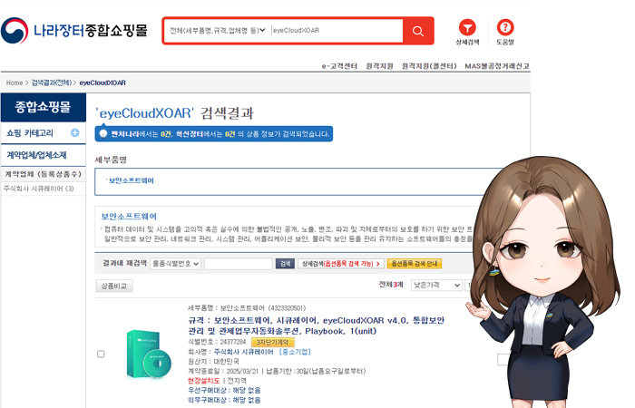This screenshot has height=408, width=635.
Task: Open the product title 규격 : 보안소프트웨어, 시큐레이어 link
Action: (317, 325)
